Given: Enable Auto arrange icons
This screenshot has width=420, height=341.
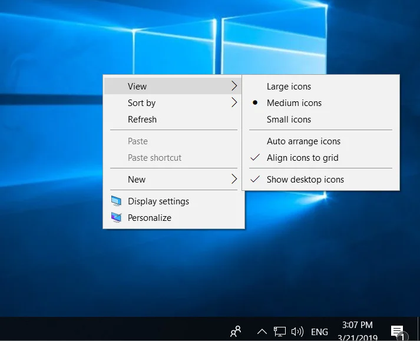Looking at the screenshot, I should 321,141.
